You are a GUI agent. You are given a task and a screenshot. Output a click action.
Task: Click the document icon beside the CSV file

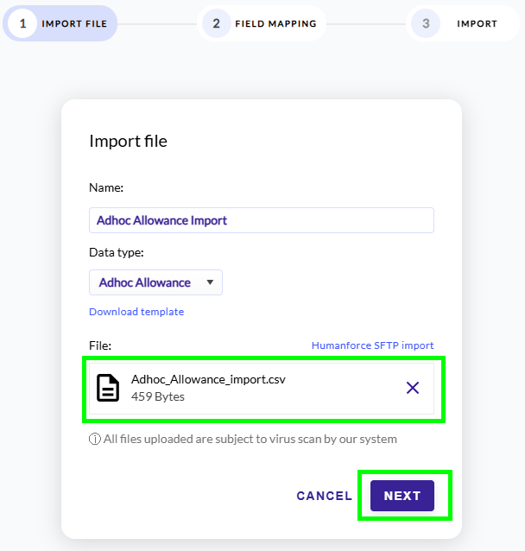tap(108, 388)
